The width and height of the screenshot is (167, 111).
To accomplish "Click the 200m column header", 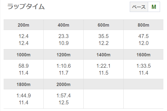I will 23,25.
